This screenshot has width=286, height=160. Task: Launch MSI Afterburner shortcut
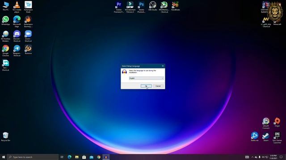click(x=164, y=7)
